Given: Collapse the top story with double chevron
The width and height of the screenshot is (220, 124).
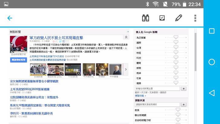Looking at the screenshot, I should click(x=126, y=37).
